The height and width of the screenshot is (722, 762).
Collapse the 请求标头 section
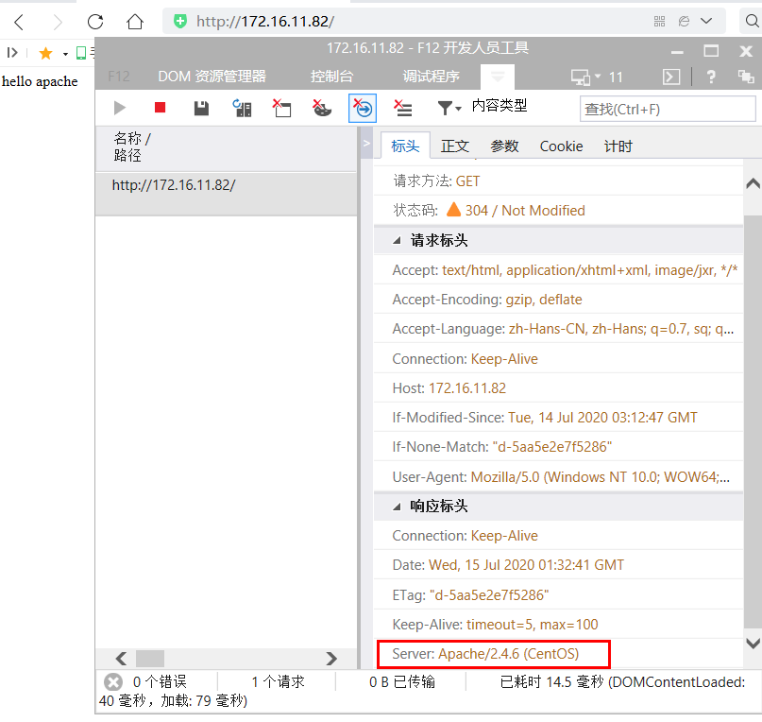click(397, 240)
